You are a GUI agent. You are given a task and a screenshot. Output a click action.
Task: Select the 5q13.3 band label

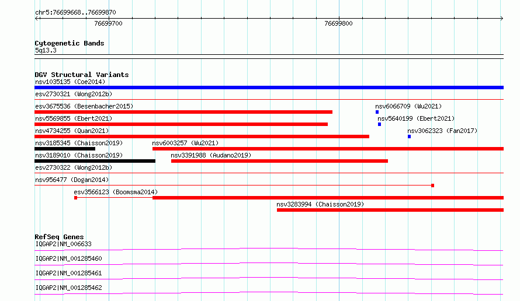(x=46, y=50)
